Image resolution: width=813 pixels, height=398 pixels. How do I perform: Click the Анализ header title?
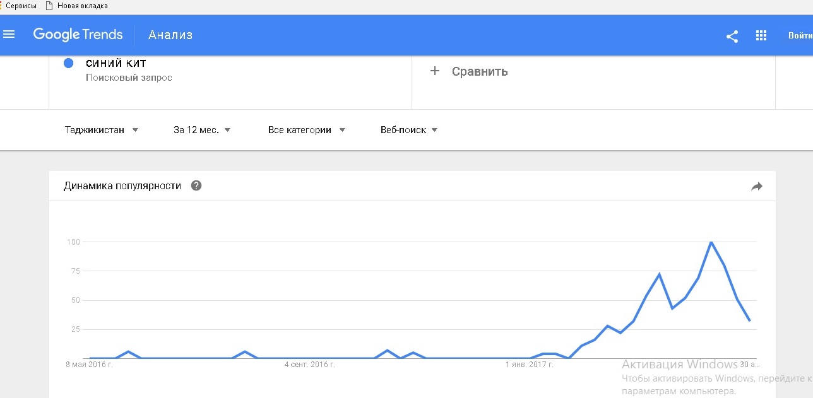[x=170, y=35]
